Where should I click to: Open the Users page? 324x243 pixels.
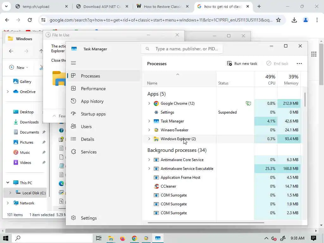[x=104, y=127]
